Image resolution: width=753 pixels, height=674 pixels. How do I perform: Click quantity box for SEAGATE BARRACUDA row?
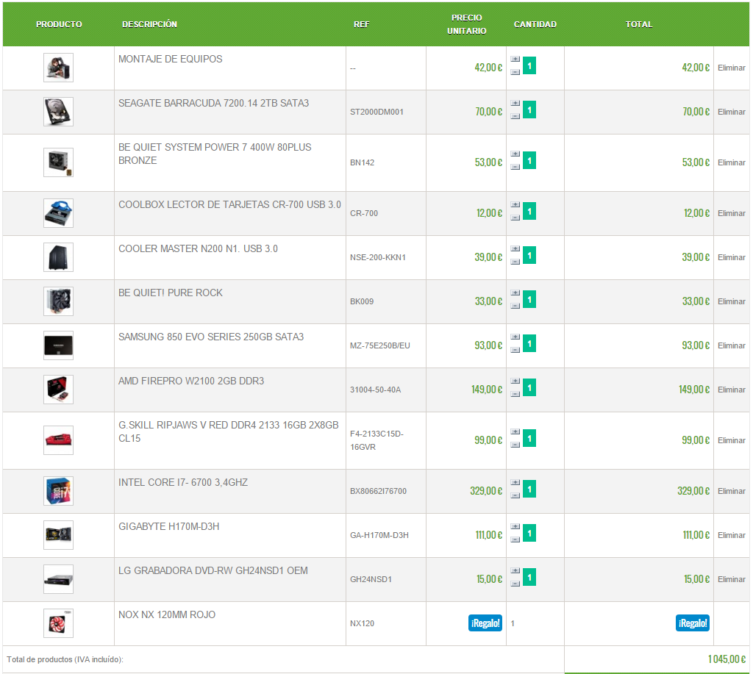tap(529, 110)
